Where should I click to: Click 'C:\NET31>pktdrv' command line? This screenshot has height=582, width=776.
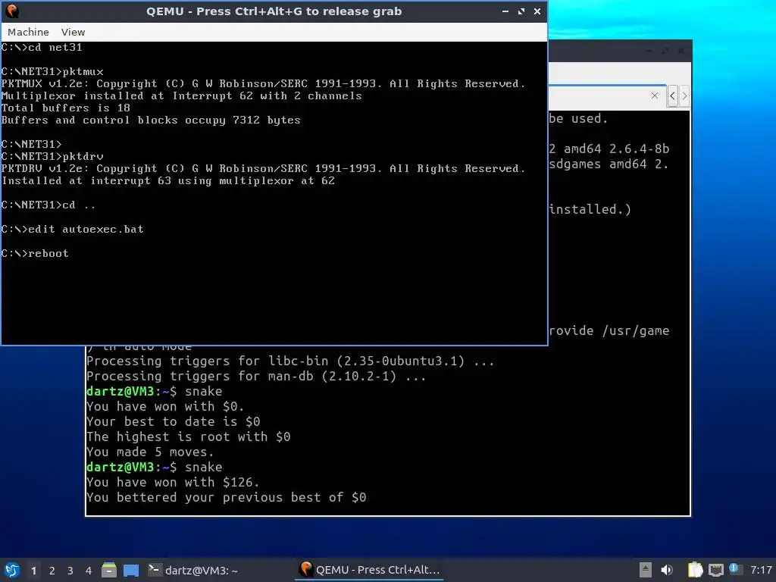pos(52,156)
